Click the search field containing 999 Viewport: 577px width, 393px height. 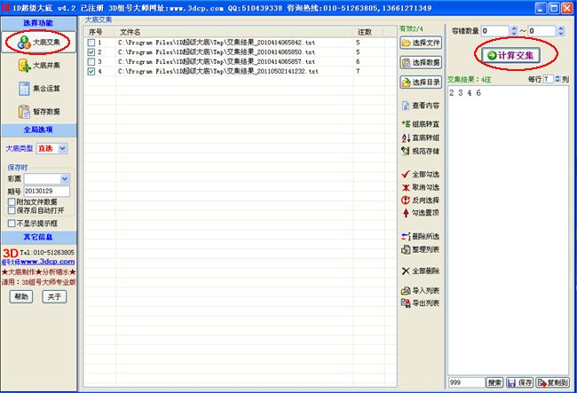[x=465, y=381]
